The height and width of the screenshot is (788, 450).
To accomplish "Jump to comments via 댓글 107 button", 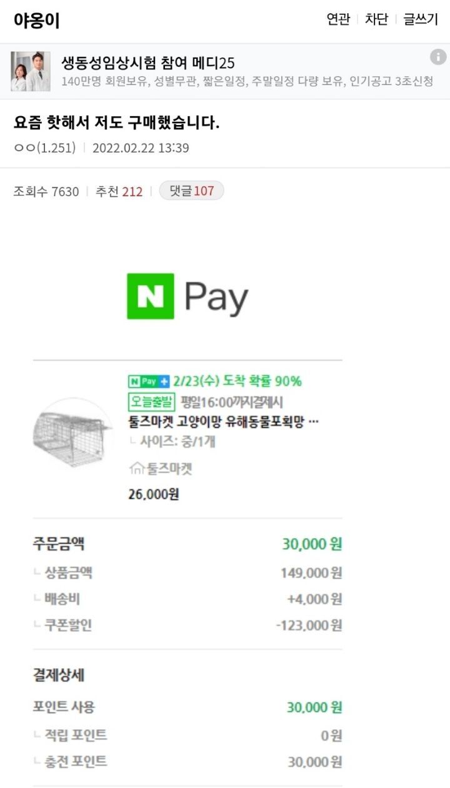I will [x=191, y=191].
